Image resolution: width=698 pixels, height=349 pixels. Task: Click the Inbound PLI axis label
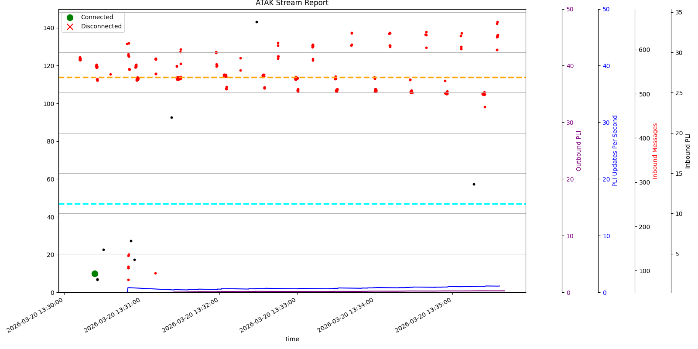pyautogui.click(x=688, y=151)
